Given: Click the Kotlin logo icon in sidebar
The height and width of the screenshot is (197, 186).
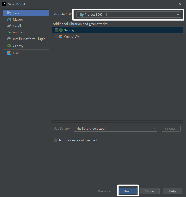Looking at the screenshot, I should point(9,53).
